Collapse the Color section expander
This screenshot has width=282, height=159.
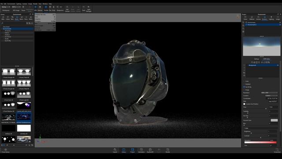[244, 128]
